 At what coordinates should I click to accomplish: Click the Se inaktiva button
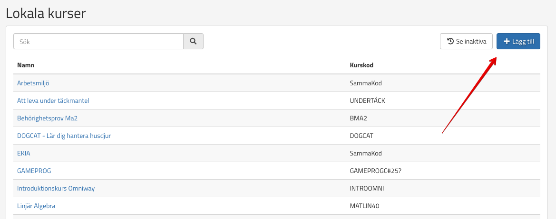pyautogui.click(x=466, y=41)
